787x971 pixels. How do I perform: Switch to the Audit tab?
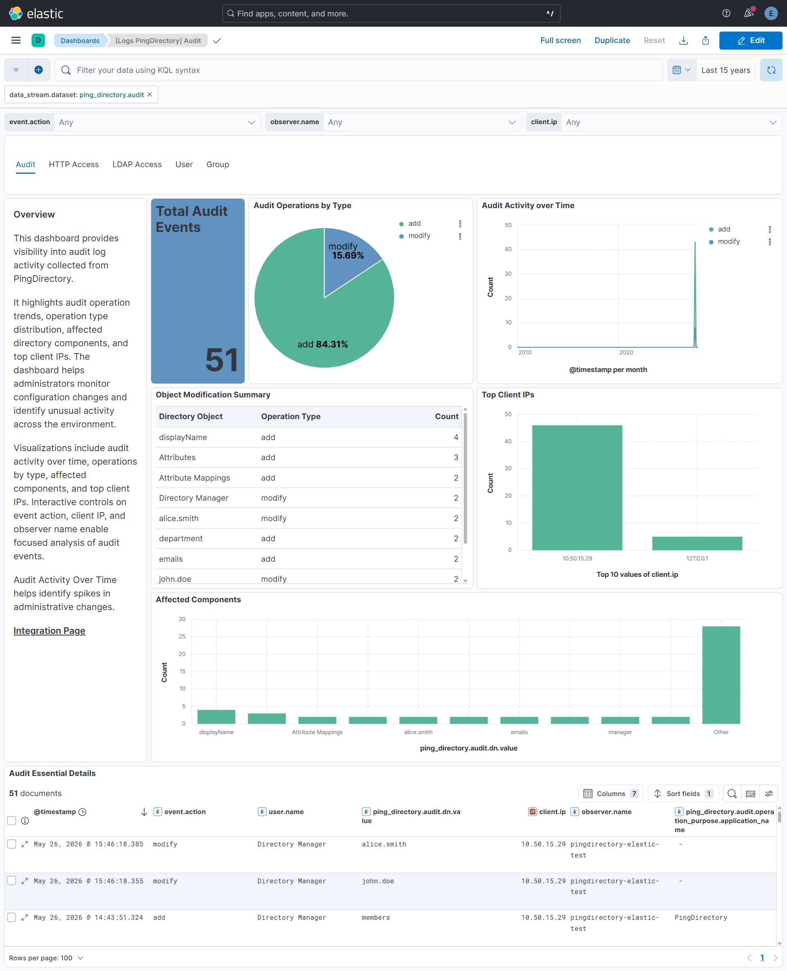pos(25,165)
